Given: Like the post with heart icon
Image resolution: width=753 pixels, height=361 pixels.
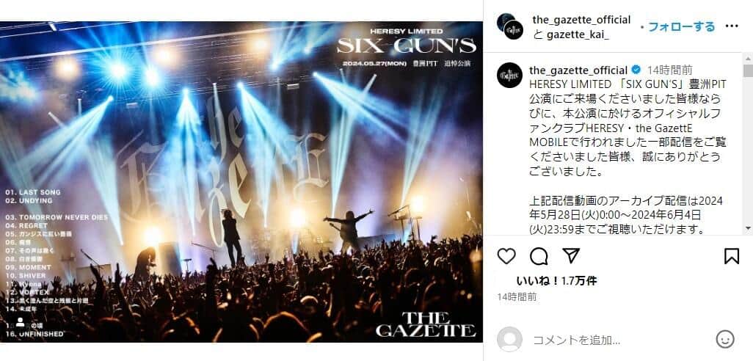Looking at the screenshot, I should tap(506, 256).
